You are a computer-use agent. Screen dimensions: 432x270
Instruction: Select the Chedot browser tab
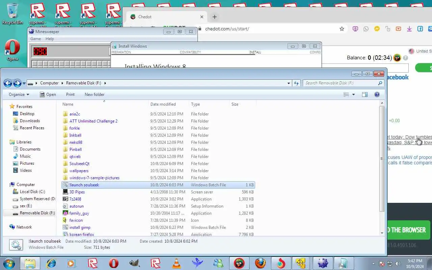pos(167,17)
